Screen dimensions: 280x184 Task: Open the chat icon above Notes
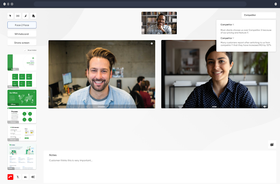pyautogui.click(x=272, y=144)
